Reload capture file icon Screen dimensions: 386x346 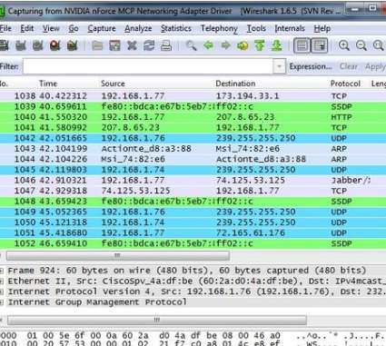(149, 45)
